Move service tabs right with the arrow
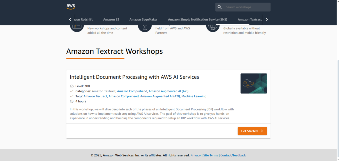The image size is (340, 161). point(267,20)
